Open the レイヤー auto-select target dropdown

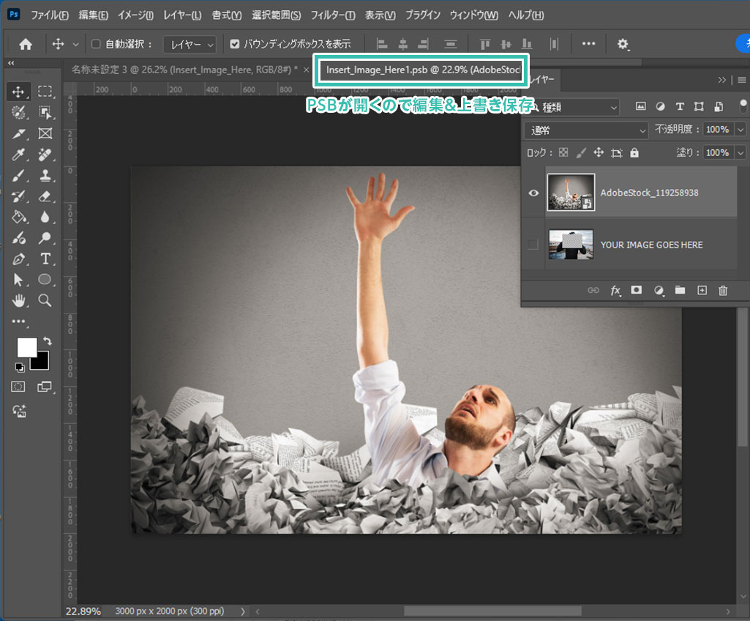coord(190,44)
